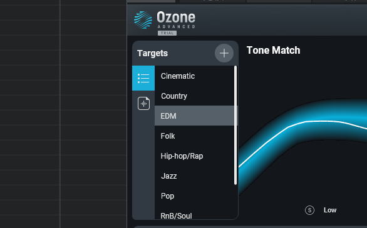Viewport: 367px width, 228px height.
Task: Click the Targets list vertical scrollbar
Action: [235, 126]
